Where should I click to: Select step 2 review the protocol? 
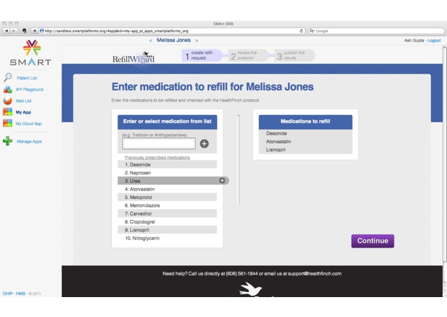248,55
